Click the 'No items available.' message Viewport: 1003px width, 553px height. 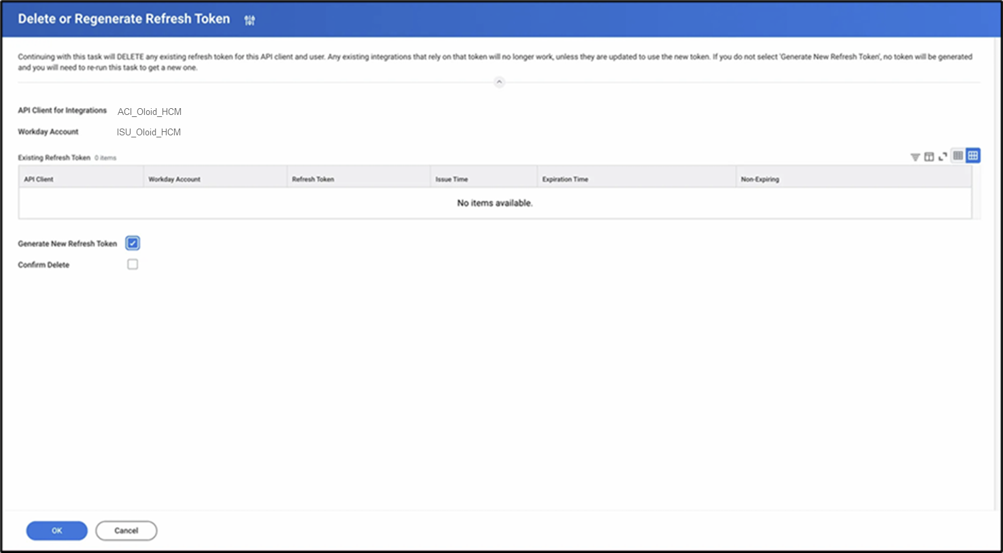(x=495, y=203)
